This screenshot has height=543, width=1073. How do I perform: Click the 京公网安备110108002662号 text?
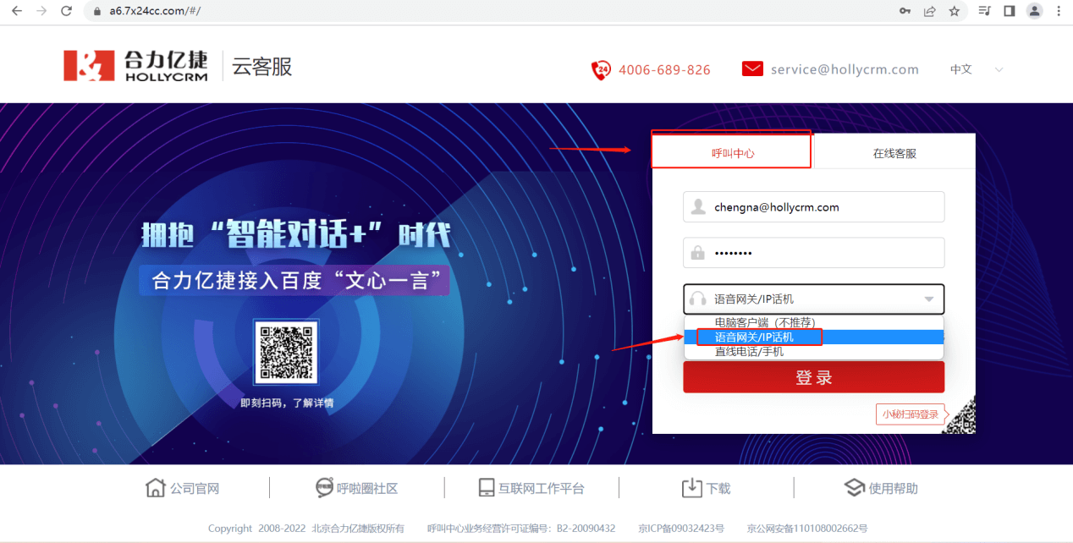click(806, 528)
